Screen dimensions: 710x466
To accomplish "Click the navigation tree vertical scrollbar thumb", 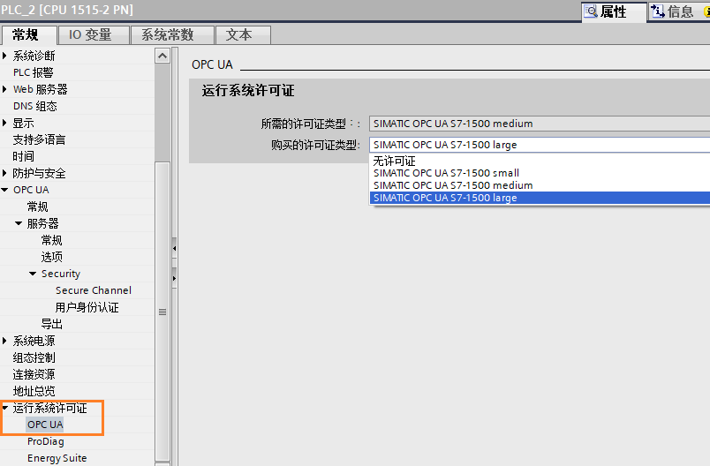I will pos(162,312).
